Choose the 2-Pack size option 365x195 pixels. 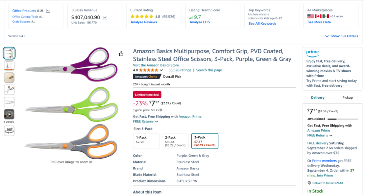tap(175, 141)
